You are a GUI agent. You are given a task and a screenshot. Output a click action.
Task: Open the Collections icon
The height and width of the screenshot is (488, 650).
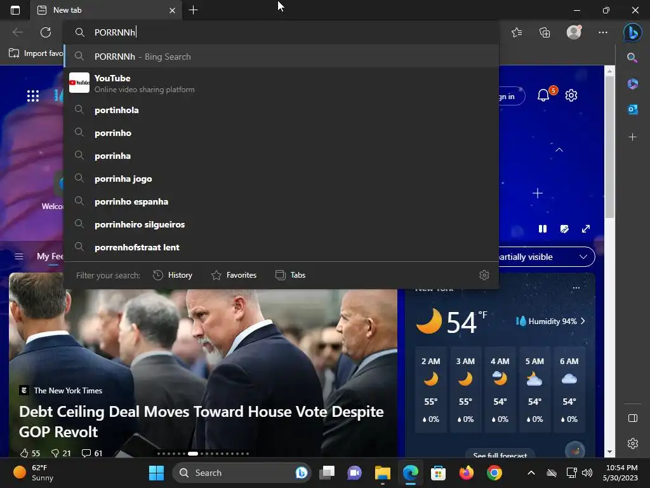point(545,32)
